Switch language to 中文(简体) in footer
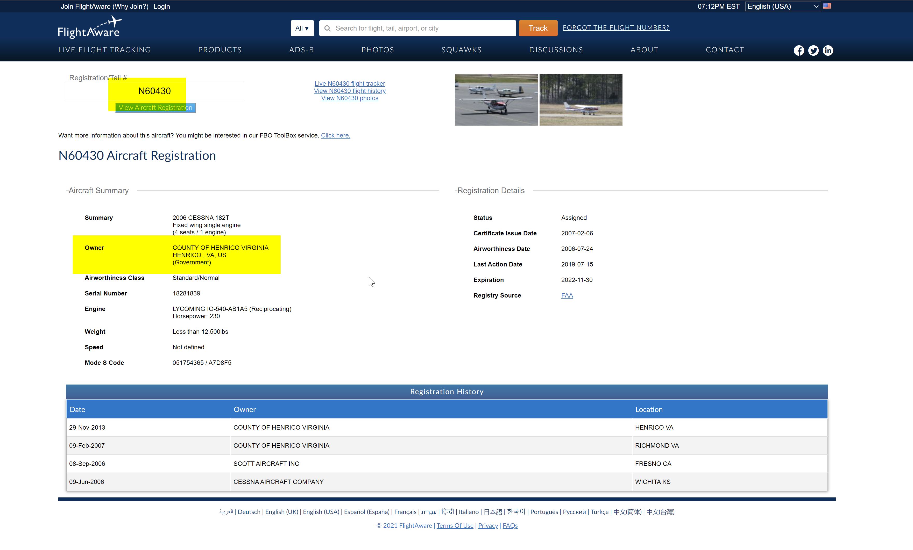This screenshot has width=913, height=550. pos(627,512)
